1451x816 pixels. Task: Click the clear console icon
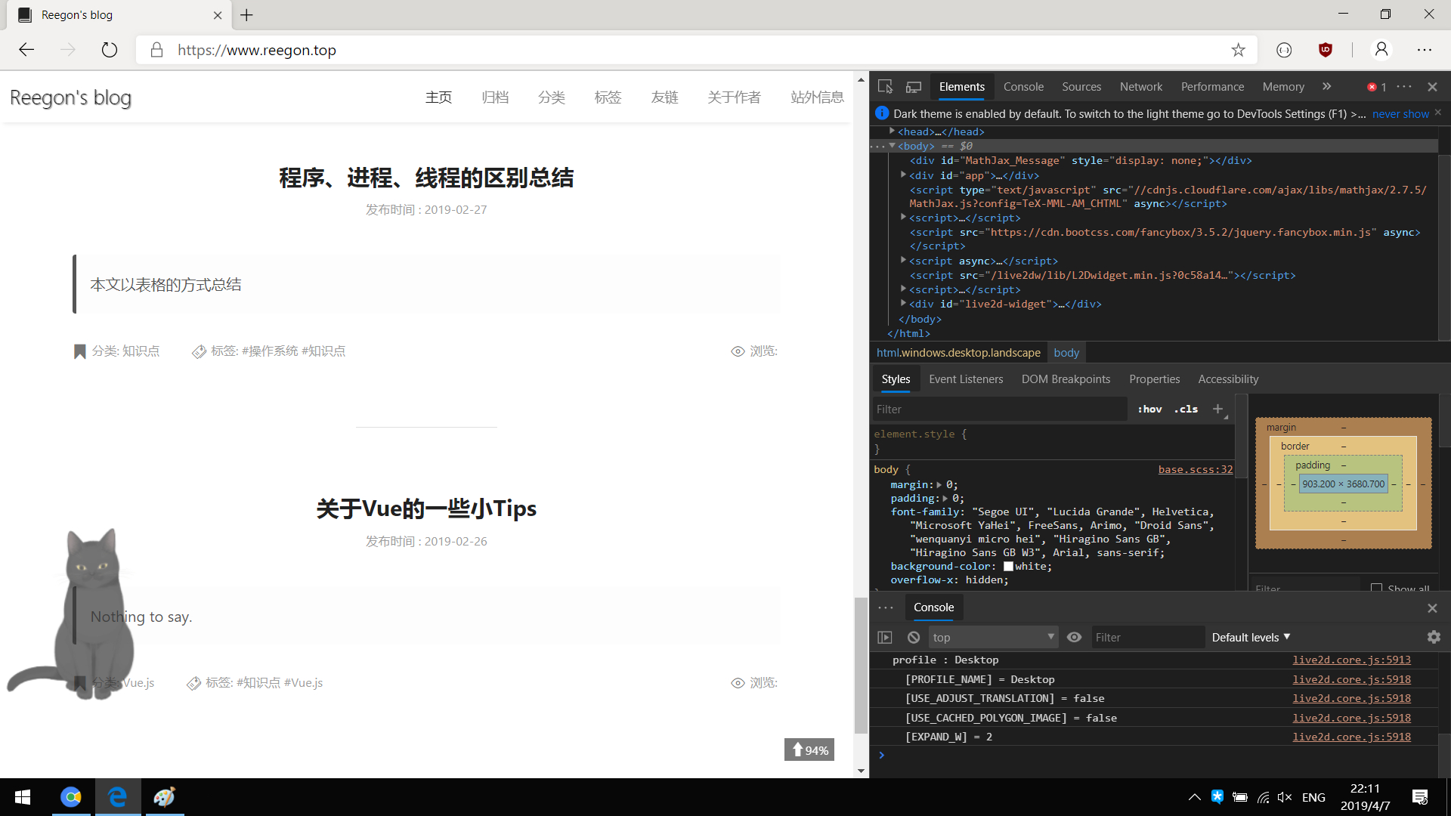[914, 638]
